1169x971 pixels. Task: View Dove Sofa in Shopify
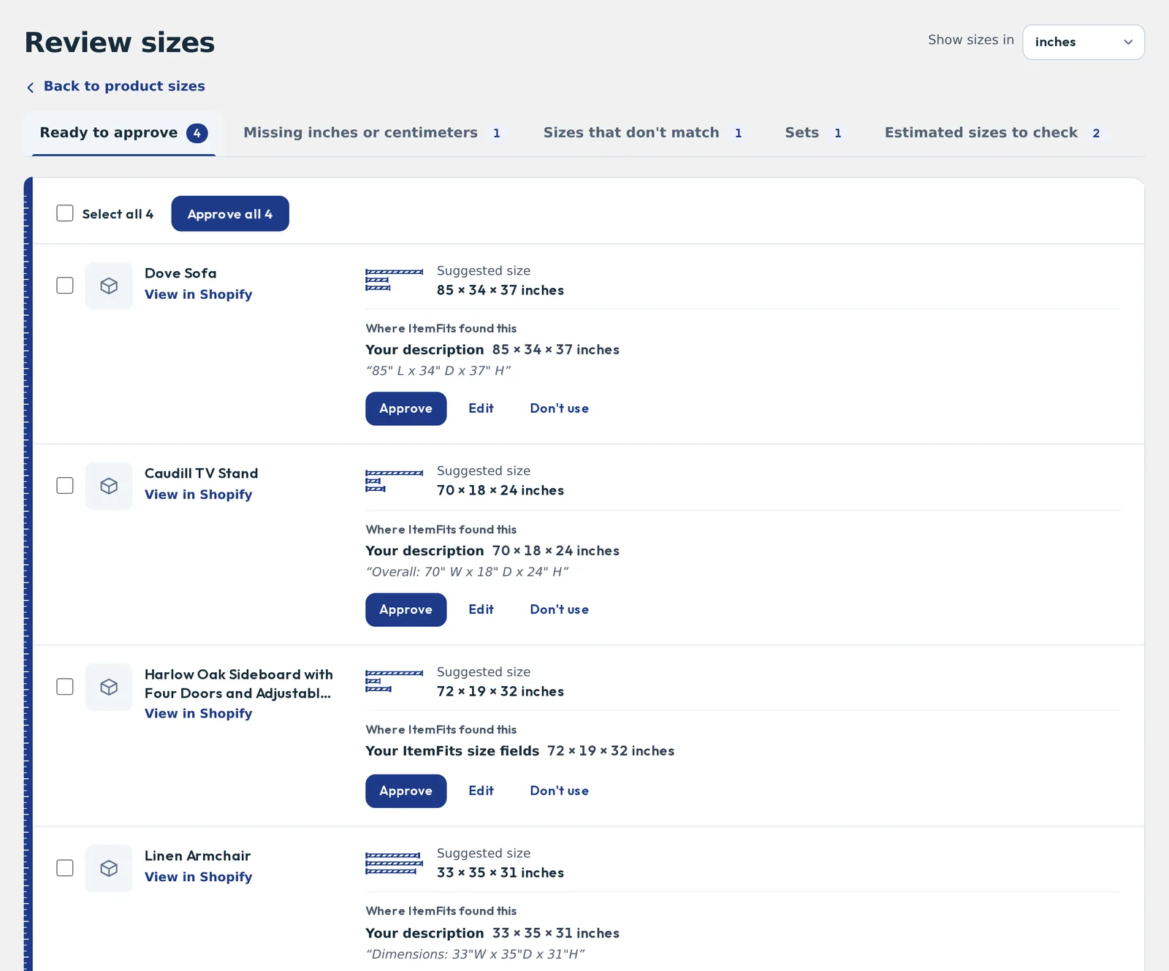pyautogui.click(x=198, y=294)
